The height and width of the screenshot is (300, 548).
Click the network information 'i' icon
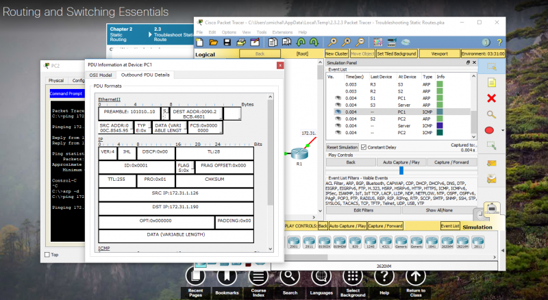pos(486,42)
